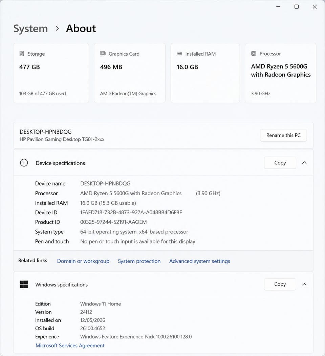The width and height of the screenshot is (325, 356).
Task: Click the OS build label
Action: click(x=45, y=329)
